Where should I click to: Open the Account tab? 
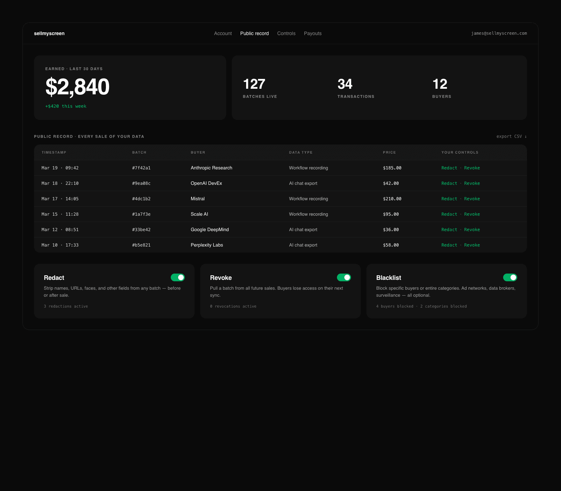tap(223, 33)
